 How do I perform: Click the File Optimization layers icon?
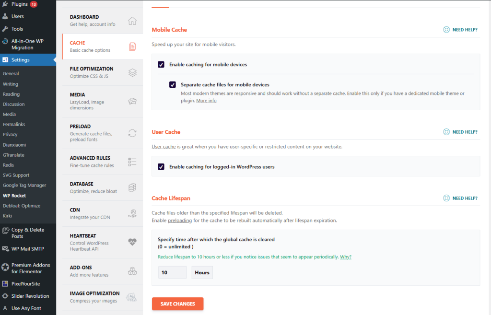click(x=132, y=73)
